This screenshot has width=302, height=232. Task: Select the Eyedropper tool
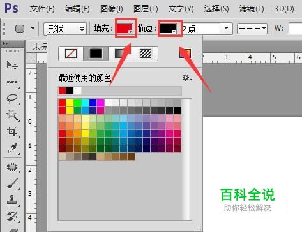click(12, 149)
